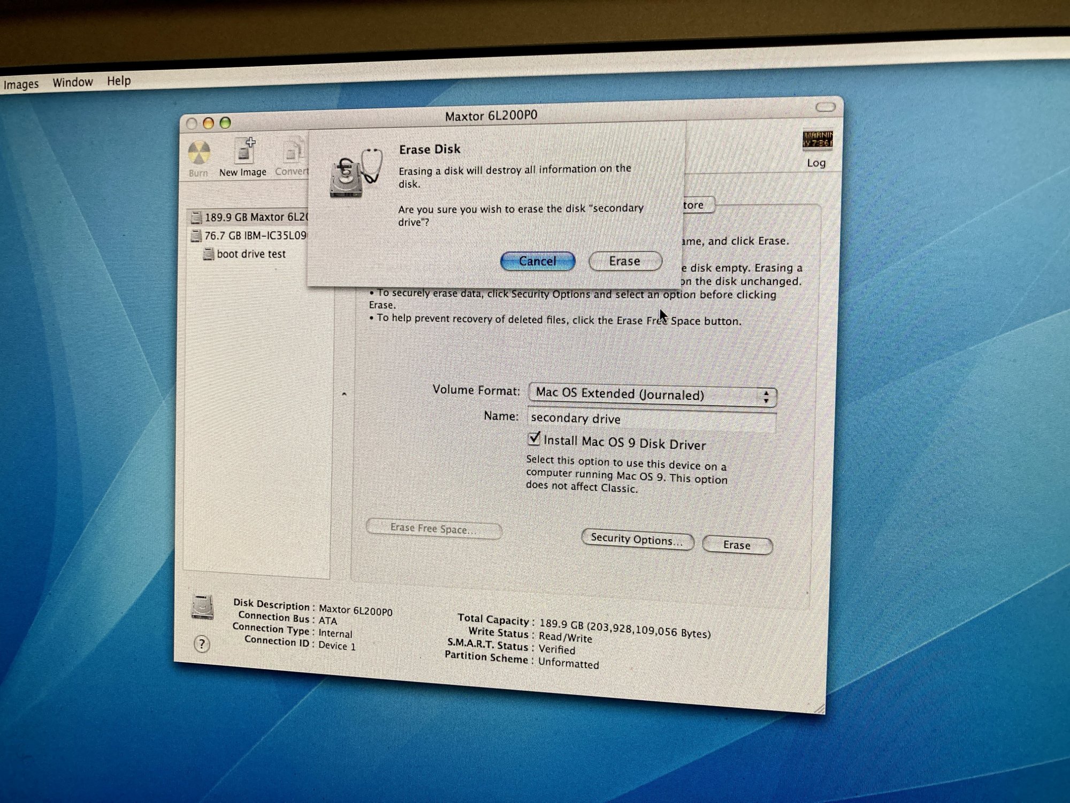Select the 76.7 GB IBM disk icon
Screen dimensions: 1070x803
196,236
